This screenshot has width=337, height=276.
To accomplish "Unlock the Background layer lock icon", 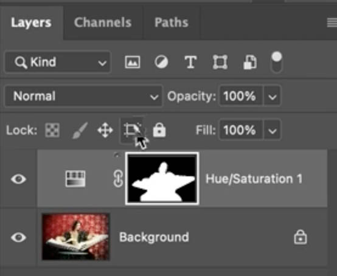I will click(x=301, y=237).
